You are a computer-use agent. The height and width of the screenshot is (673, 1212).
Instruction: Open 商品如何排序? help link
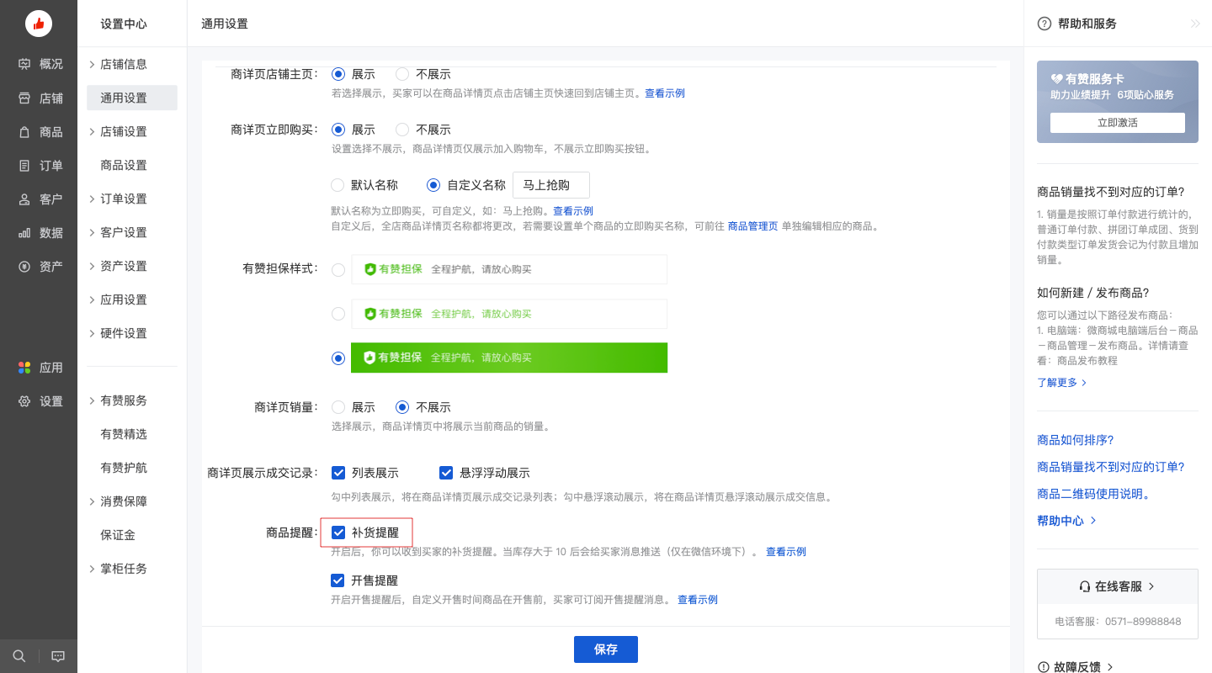click(1076, 440)
